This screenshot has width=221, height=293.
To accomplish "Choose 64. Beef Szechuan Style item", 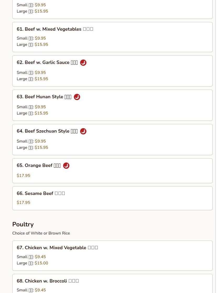I will click(x=47, y=131).
